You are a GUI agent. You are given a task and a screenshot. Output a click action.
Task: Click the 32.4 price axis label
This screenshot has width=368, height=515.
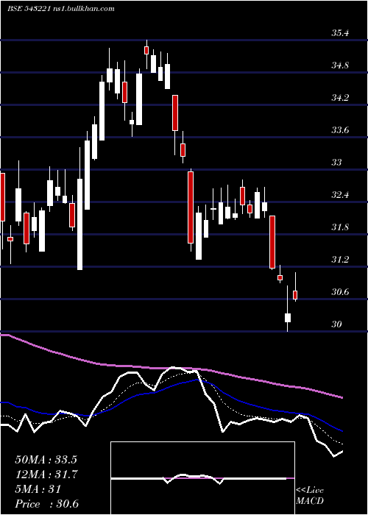(x=340, y=195)
